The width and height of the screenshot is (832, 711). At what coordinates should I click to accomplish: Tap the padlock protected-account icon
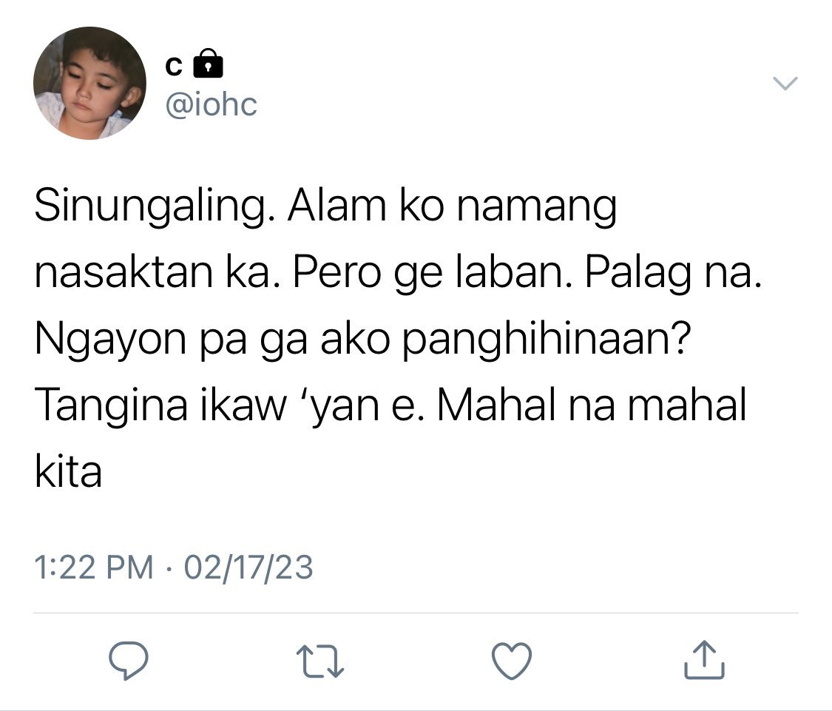pos(208,64)
